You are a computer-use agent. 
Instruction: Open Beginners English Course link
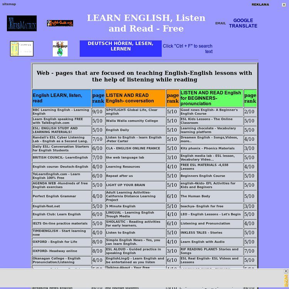(x=203, y=176)
